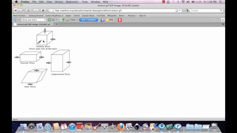This screenshot has height=133, width=237.
Task: Open Finder from the dock
Action: tap(23, 127)
